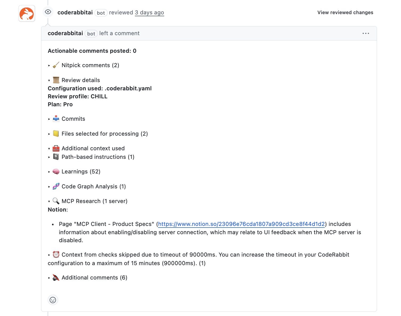
Task: Click the eye review status icon
Action: [48, 12]
